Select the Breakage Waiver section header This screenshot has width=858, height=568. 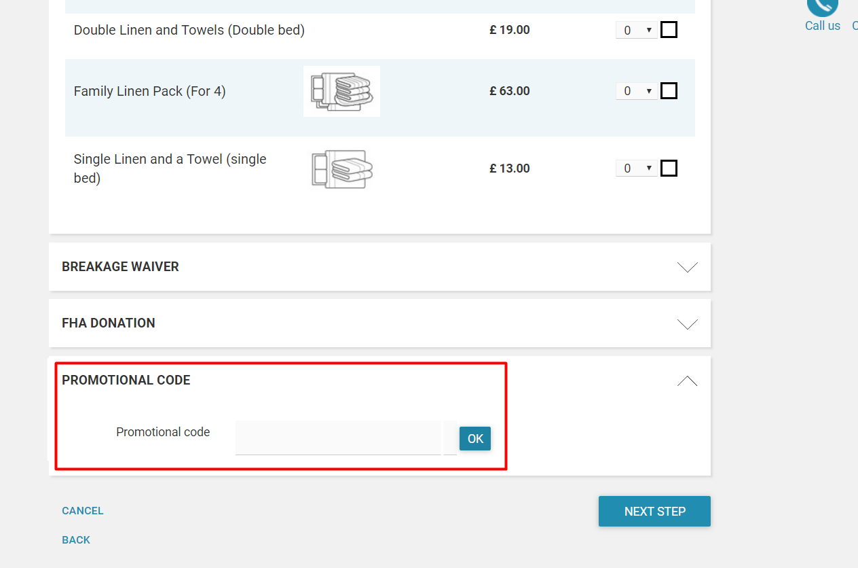click(x=120, y=266)
